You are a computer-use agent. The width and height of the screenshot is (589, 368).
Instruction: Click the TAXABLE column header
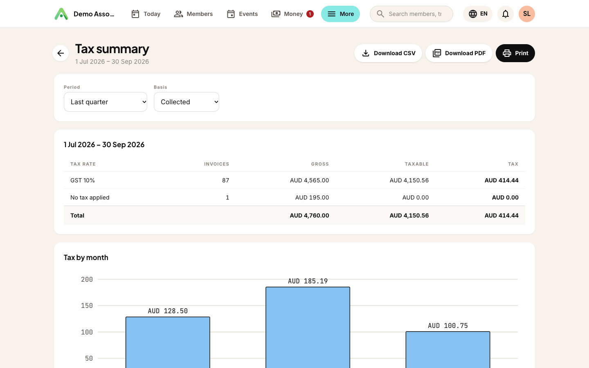point(416,164)
